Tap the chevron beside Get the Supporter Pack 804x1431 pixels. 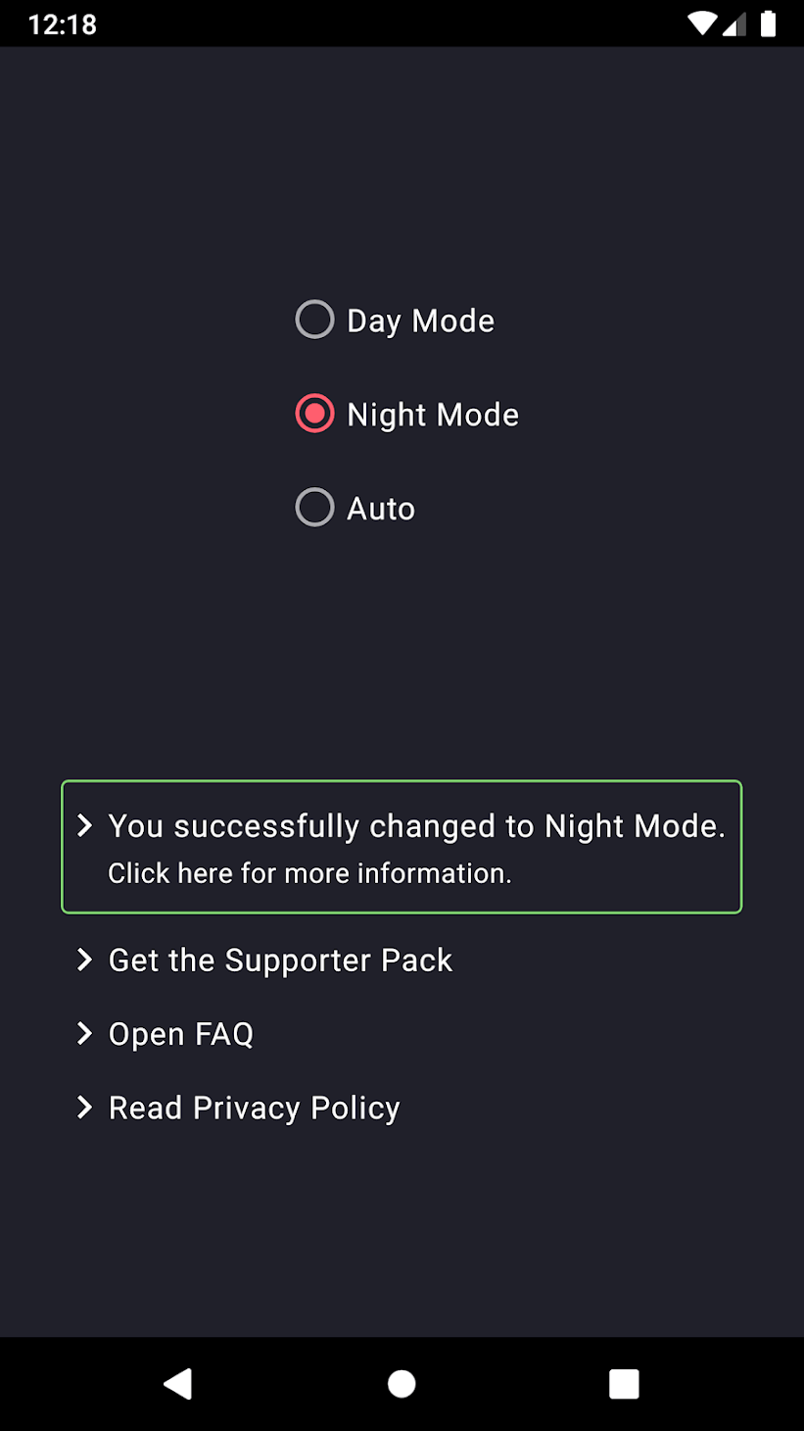click(83, 961)
